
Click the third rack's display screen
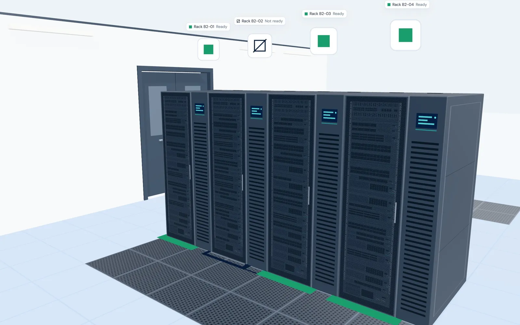point(330,116)
